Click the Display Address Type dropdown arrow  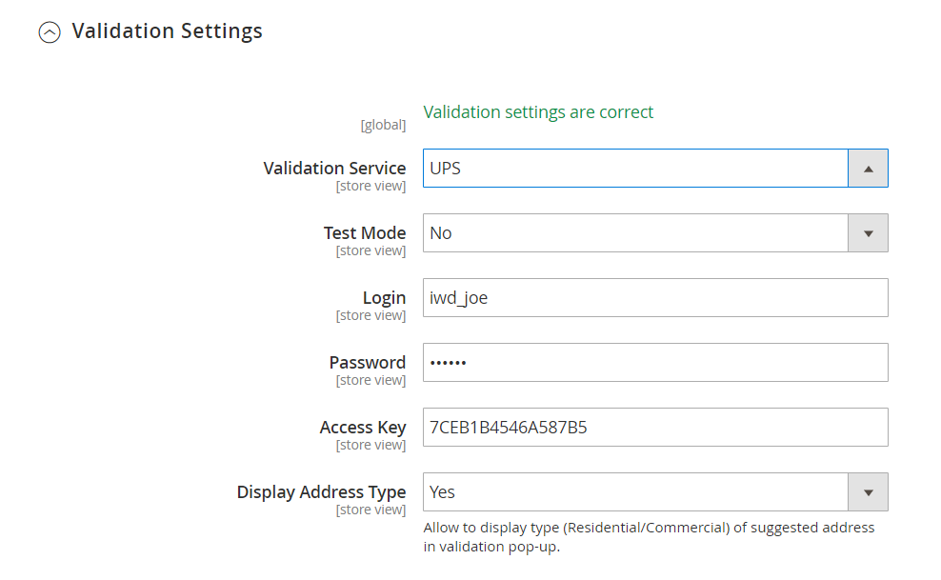(x=868, y=492)
